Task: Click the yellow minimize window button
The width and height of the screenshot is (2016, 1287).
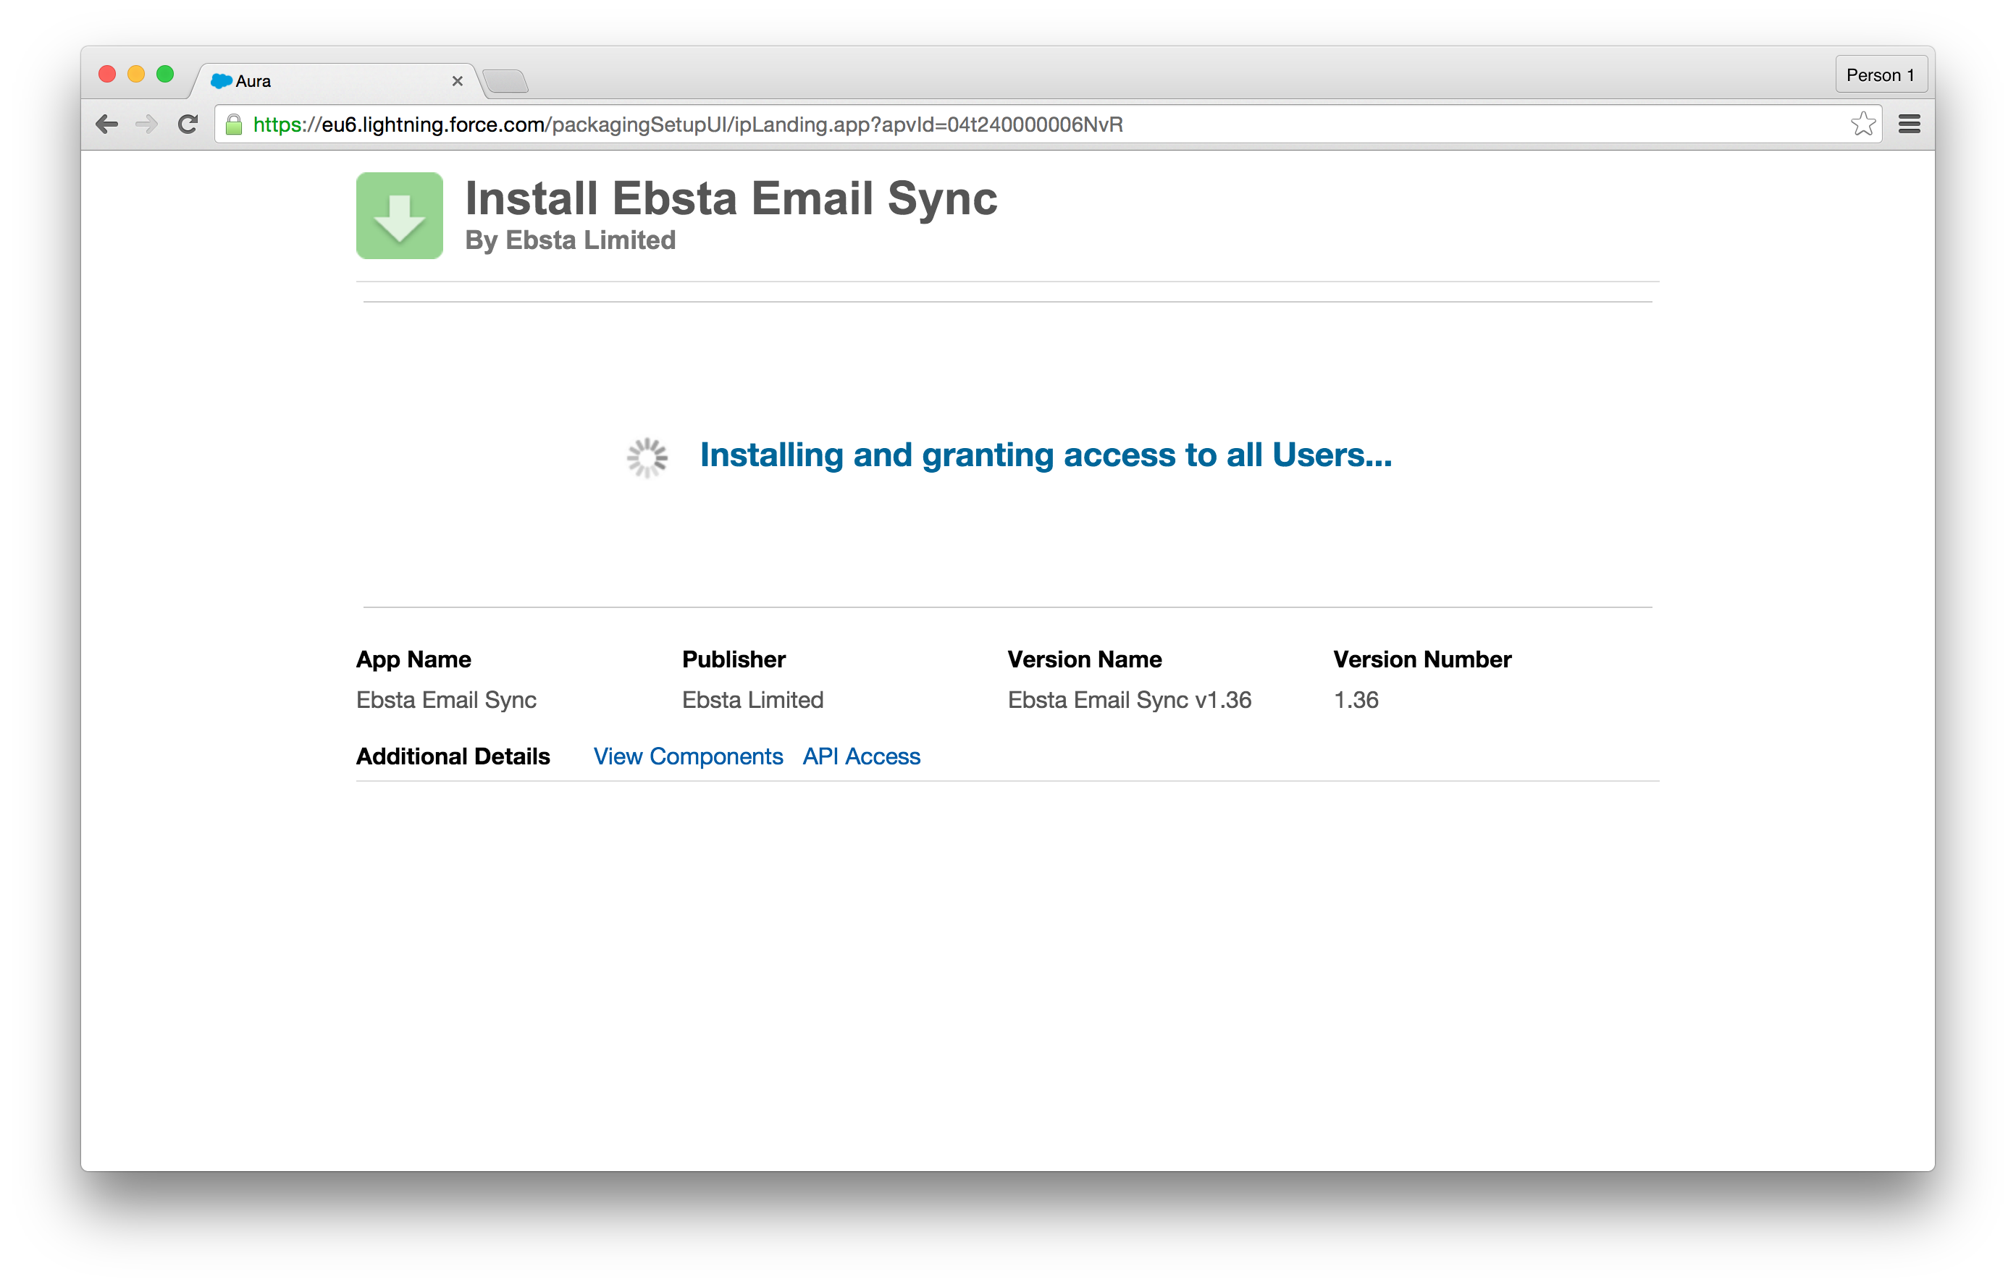Action: click(x=135, y=75)
